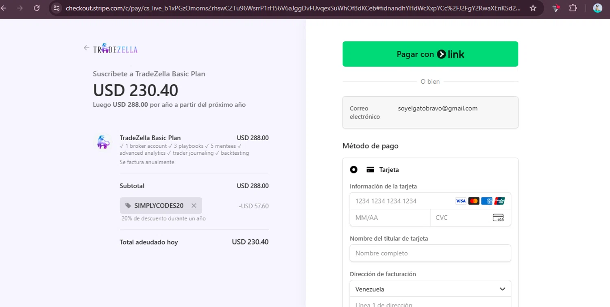Click the American Express logo
The height and width of the screenshot is (307, 610).
click(487, 201)
